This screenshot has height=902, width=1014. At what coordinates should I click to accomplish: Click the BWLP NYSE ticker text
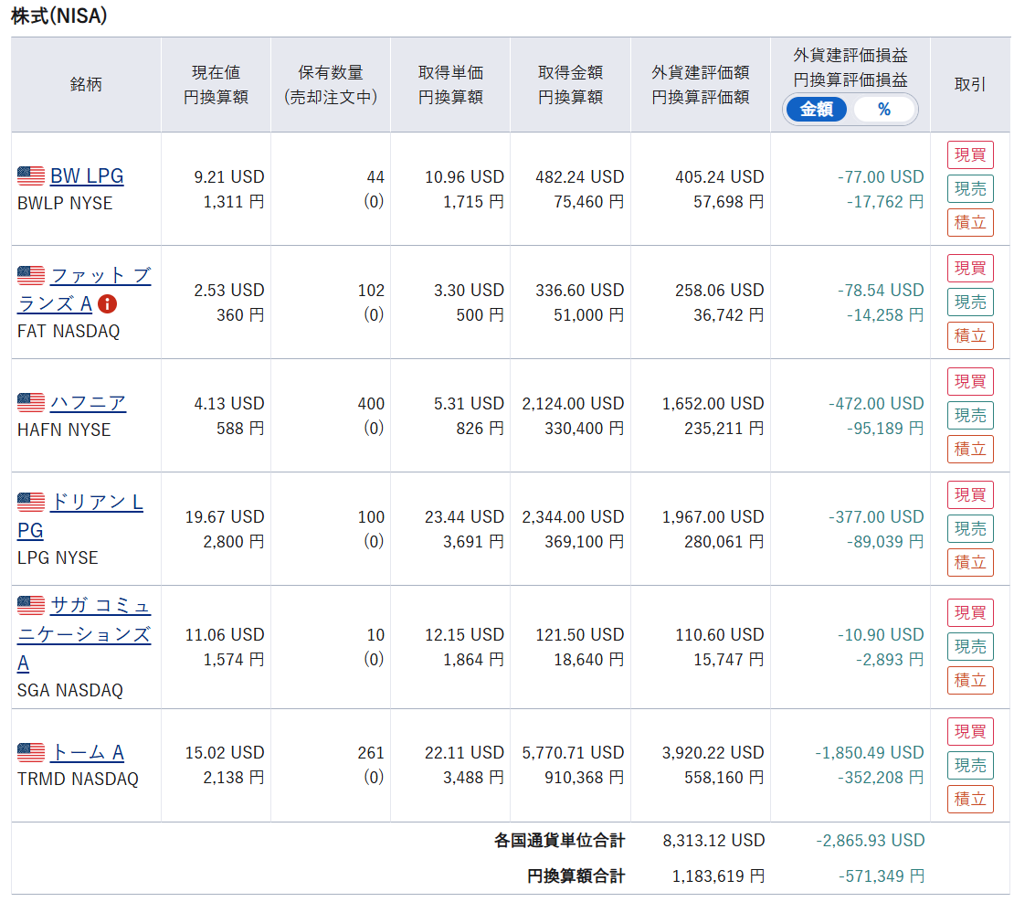pyautogui.click(x=65, y=203)
